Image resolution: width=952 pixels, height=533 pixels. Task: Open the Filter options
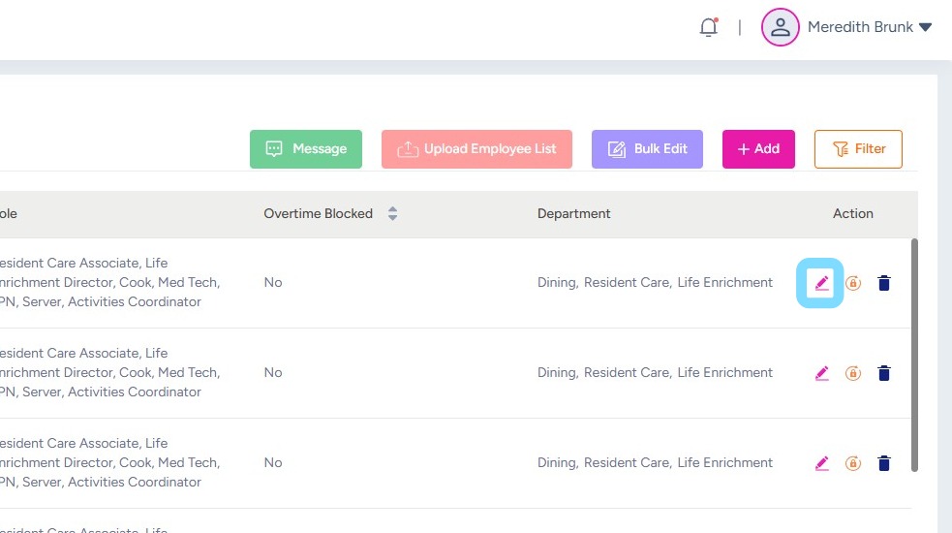tap(857, 149)
